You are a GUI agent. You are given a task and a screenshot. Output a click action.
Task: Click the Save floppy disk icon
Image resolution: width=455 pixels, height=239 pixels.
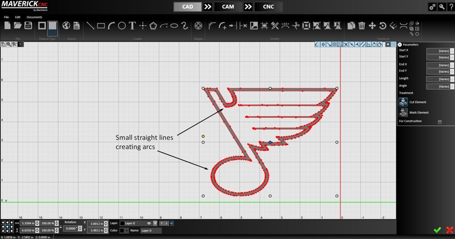[28, 25]
